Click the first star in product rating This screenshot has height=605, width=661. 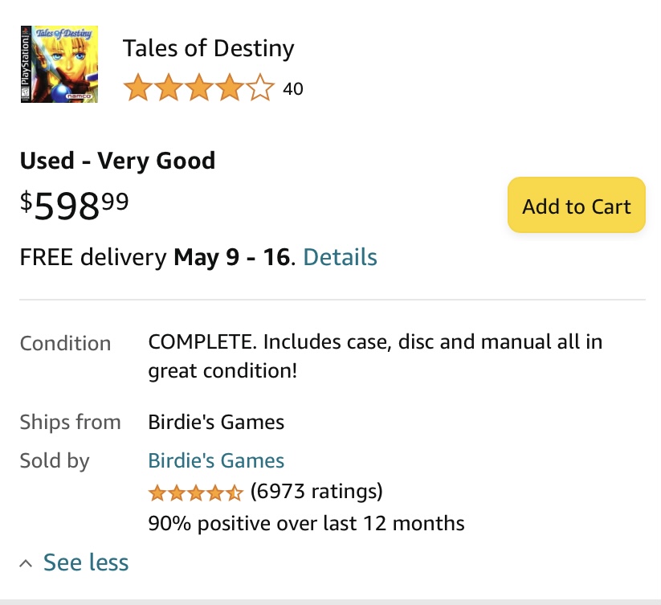tap(138, 88)
